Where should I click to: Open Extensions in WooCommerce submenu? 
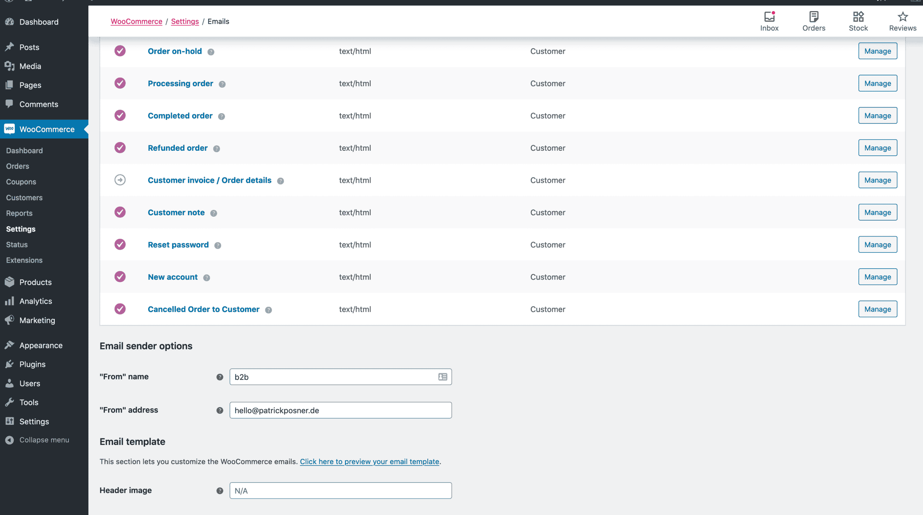(24, 260)
